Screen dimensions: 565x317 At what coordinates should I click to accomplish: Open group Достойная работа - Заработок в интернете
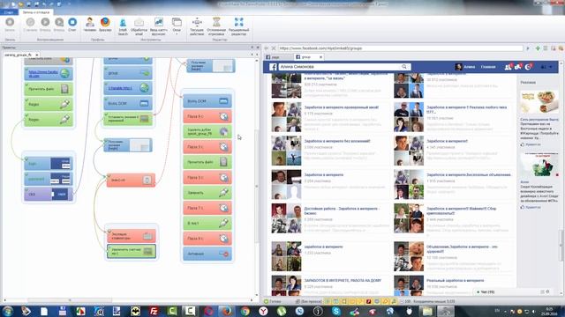click(x=342, y=210)
